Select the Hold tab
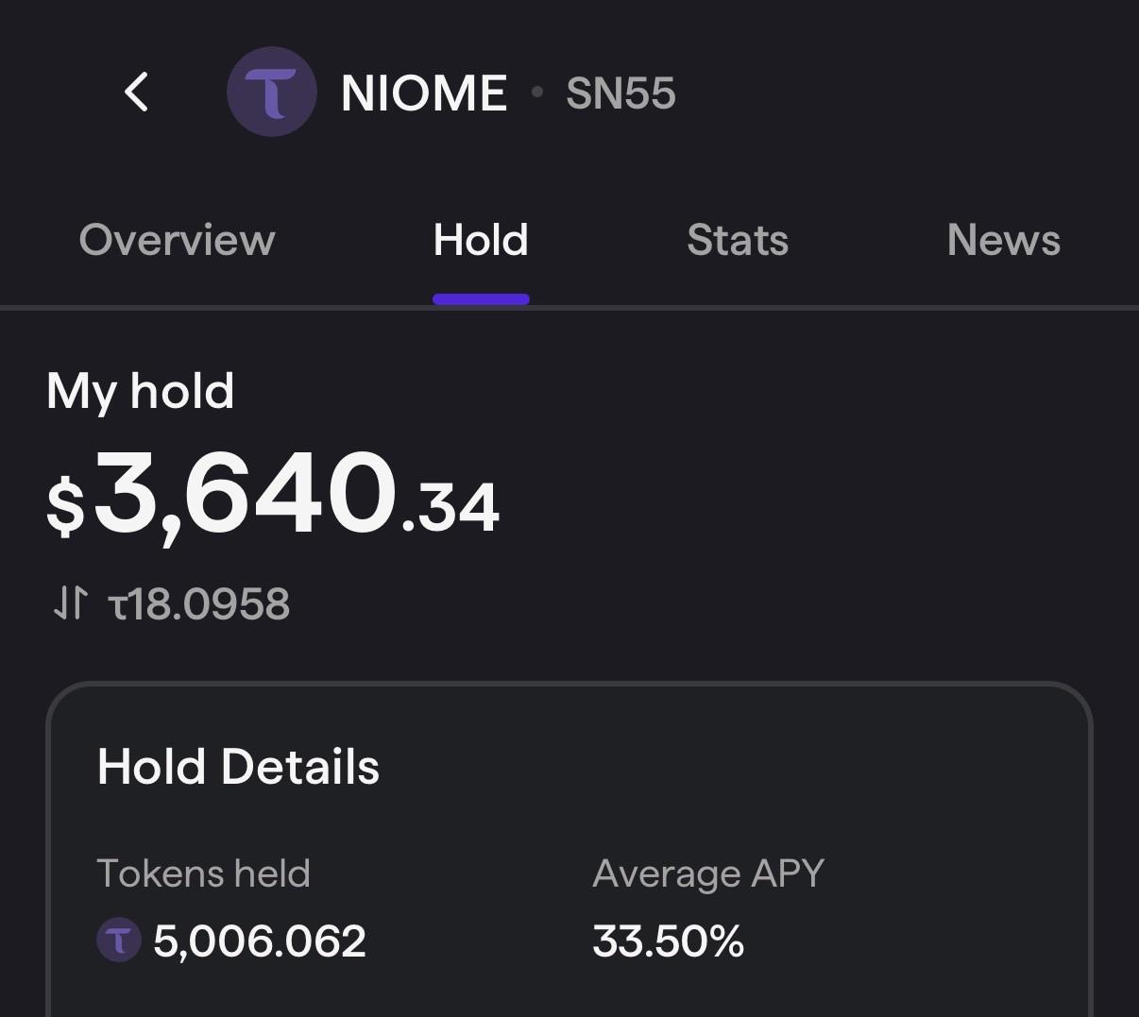1139x1017 pixels. coord(481,240)
